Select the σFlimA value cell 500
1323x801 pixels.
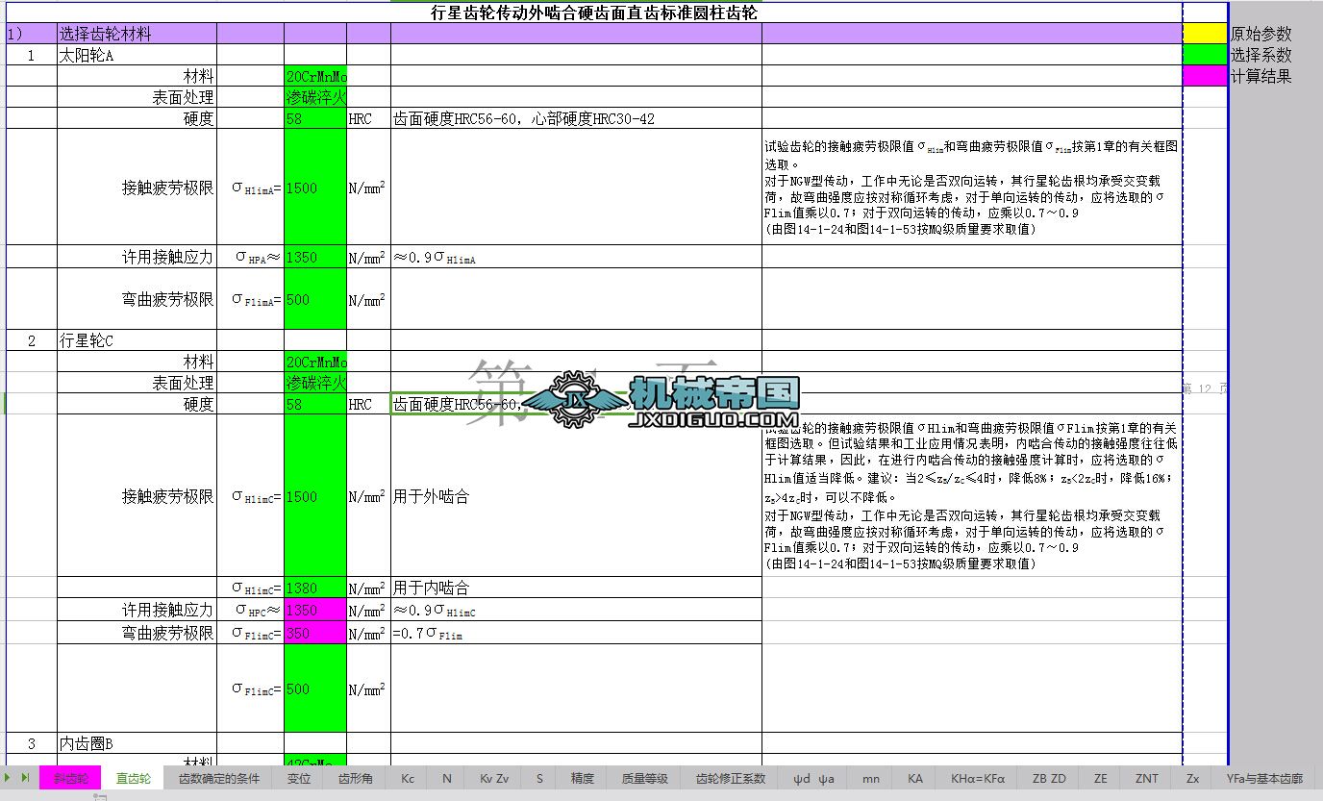[x=315, y=299]
